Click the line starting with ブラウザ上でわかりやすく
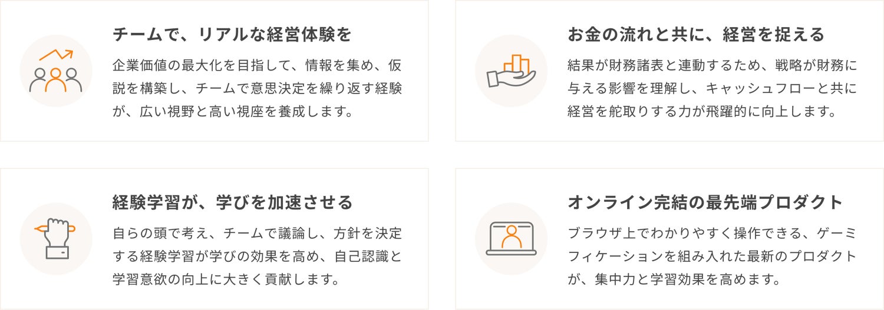Screen dimensions: 884x310 (x=712, y=233)
